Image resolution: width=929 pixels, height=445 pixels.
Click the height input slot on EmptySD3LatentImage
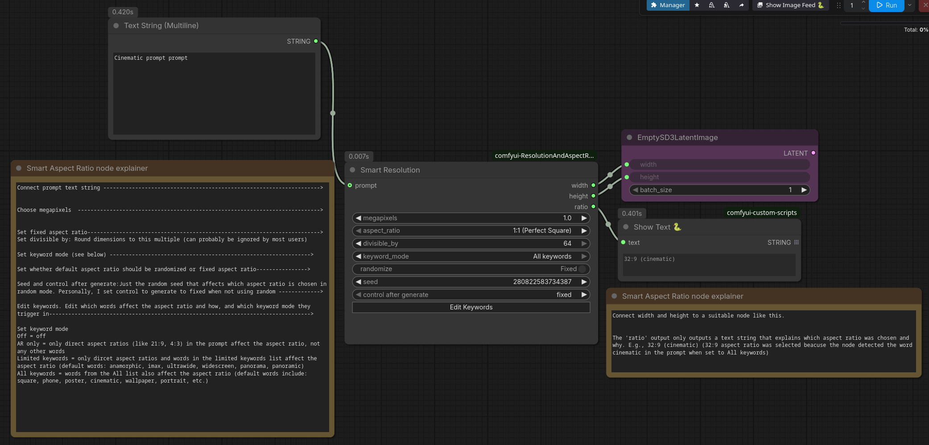[627, 177]
